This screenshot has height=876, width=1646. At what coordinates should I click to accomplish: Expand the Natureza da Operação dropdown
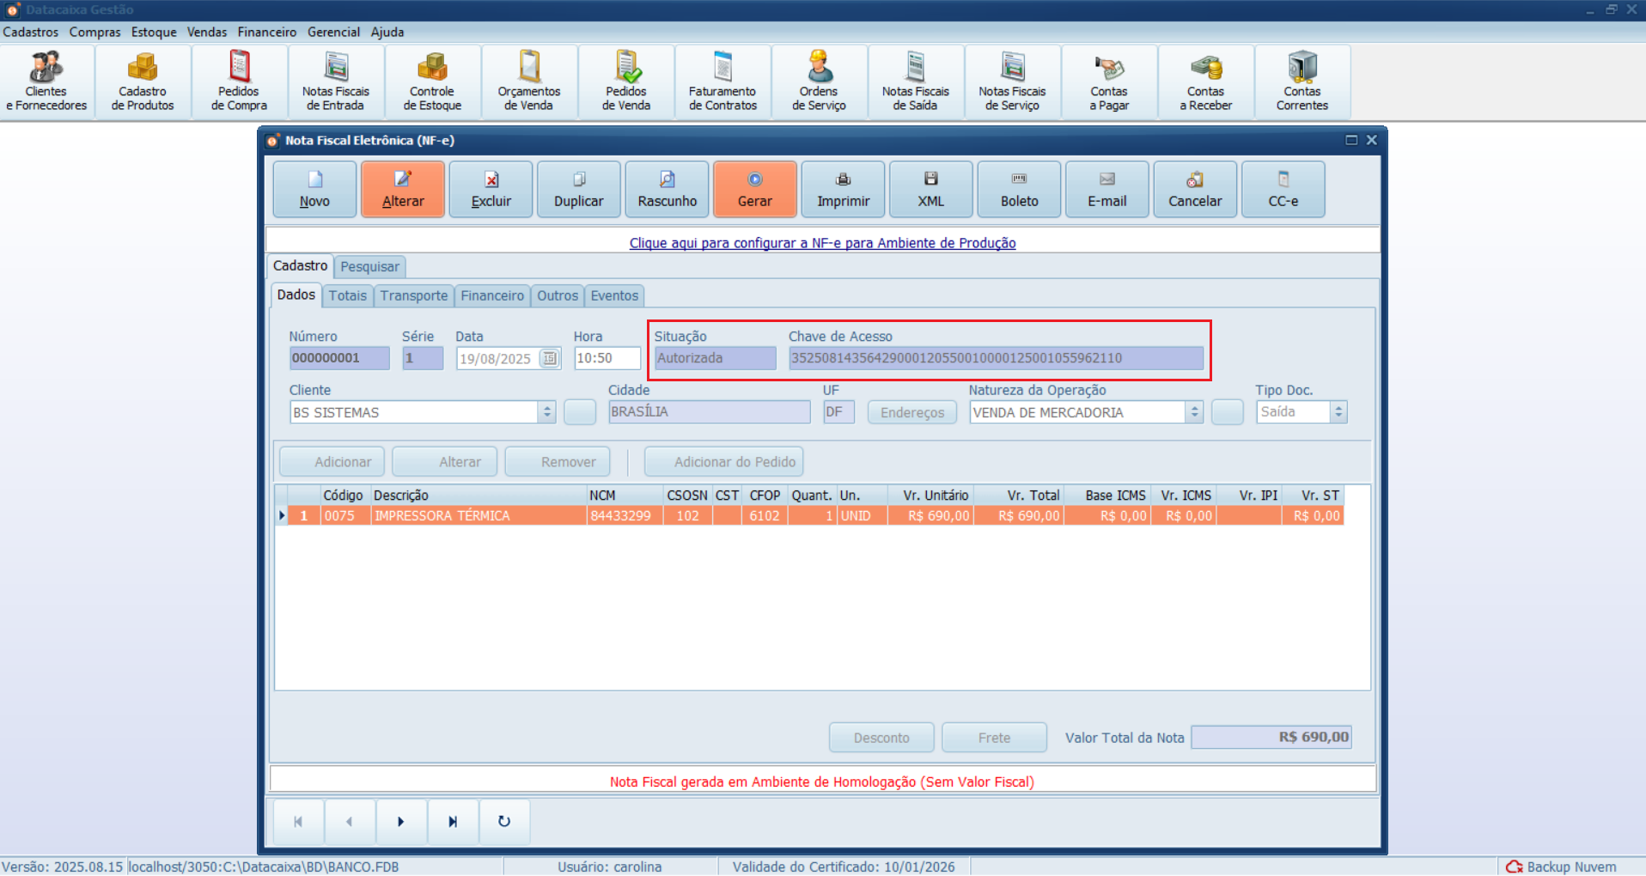pyautogui.click(x=1194, y=412)
